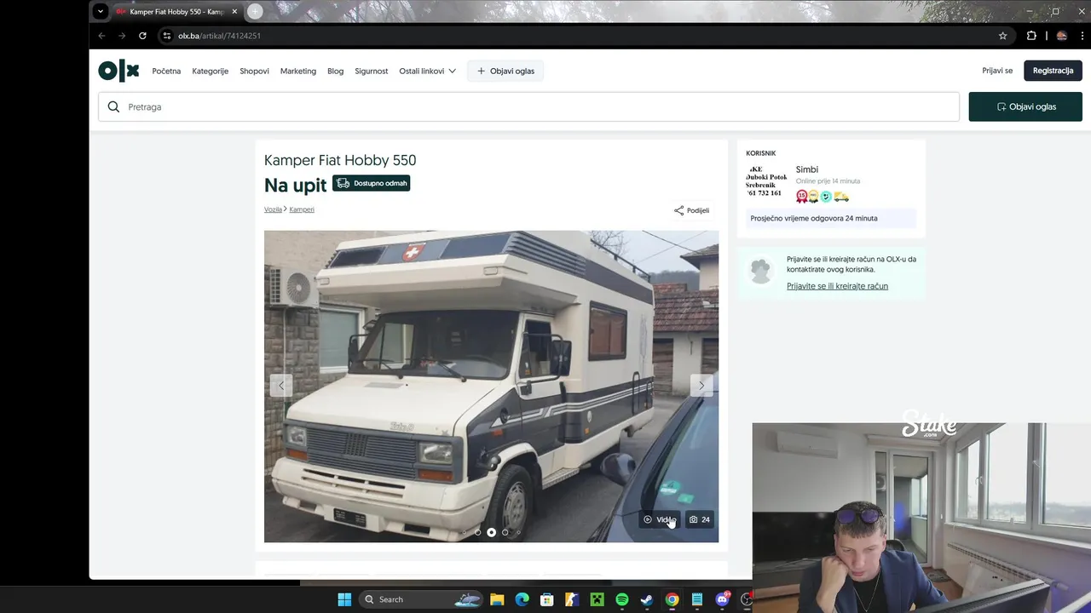
Task: Click the olx.ba address bar URL
Action: (219, 36)
